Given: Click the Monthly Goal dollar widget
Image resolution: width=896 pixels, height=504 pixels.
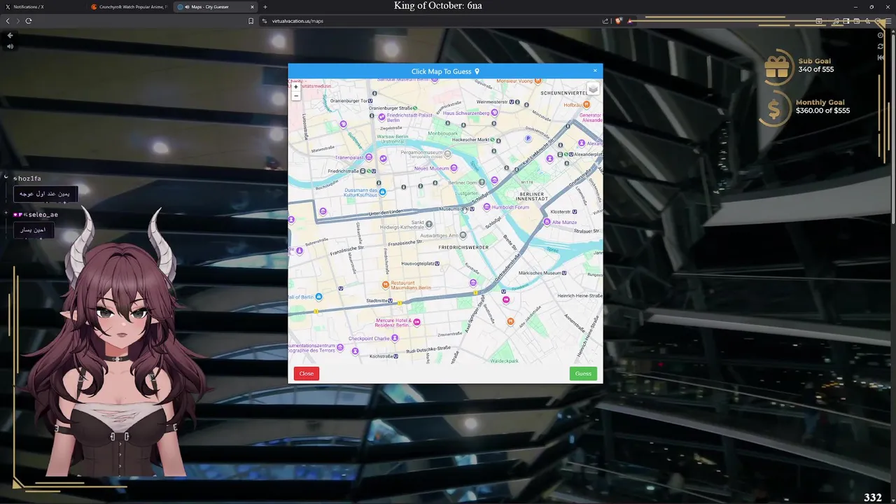Looking at the screenshot, I should tap(806, 107).
